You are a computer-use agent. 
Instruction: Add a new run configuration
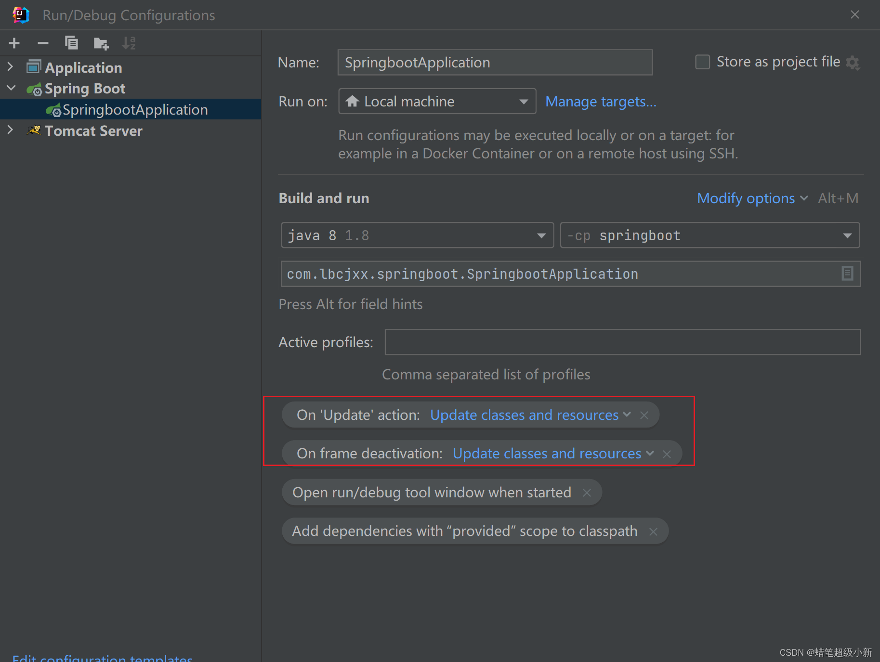click(14, 43)
